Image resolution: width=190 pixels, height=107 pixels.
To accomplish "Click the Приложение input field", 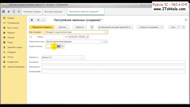I will (113, 67).
